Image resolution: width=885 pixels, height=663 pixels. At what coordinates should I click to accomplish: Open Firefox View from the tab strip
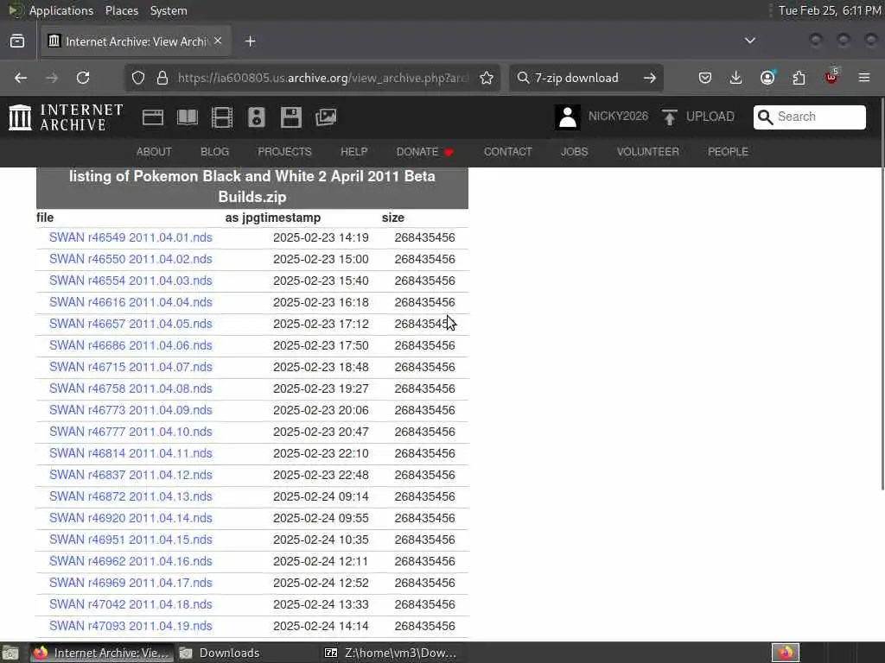coord(17,41)
